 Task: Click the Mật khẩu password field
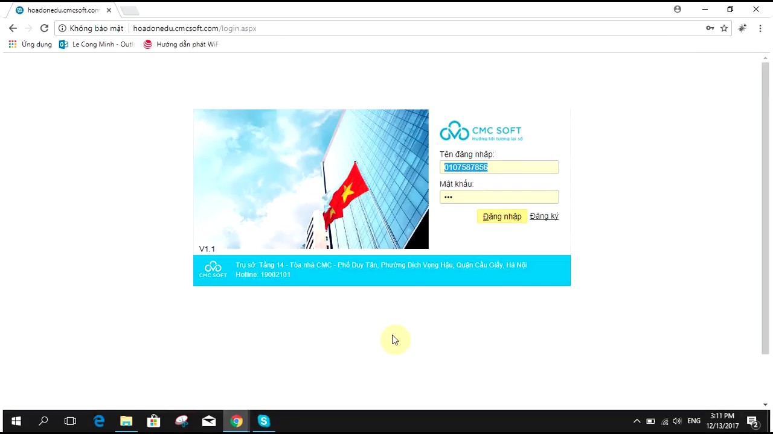coord(499,197)
